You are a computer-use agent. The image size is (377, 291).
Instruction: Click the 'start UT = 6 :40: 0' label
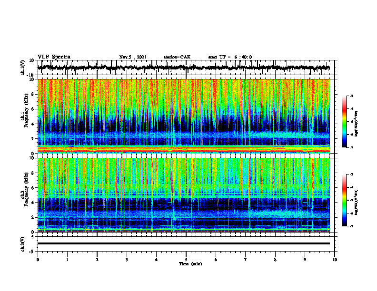[230, 57]
